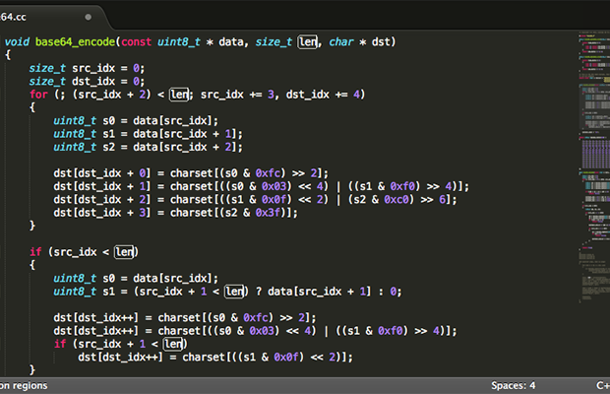Screen dimensions: 610x394
Task: Click the hex value 0x0f in dst_idx + 2 line
Action: (x=274, y=200)
